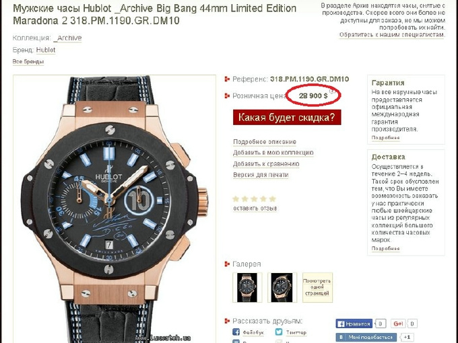Click the Twitter bird share icon
The image size is (458, 343).
coord(279,332)
